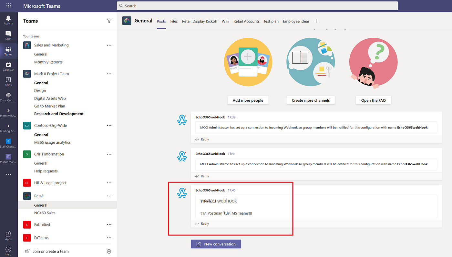Open the Shifts app

(8, 81)
